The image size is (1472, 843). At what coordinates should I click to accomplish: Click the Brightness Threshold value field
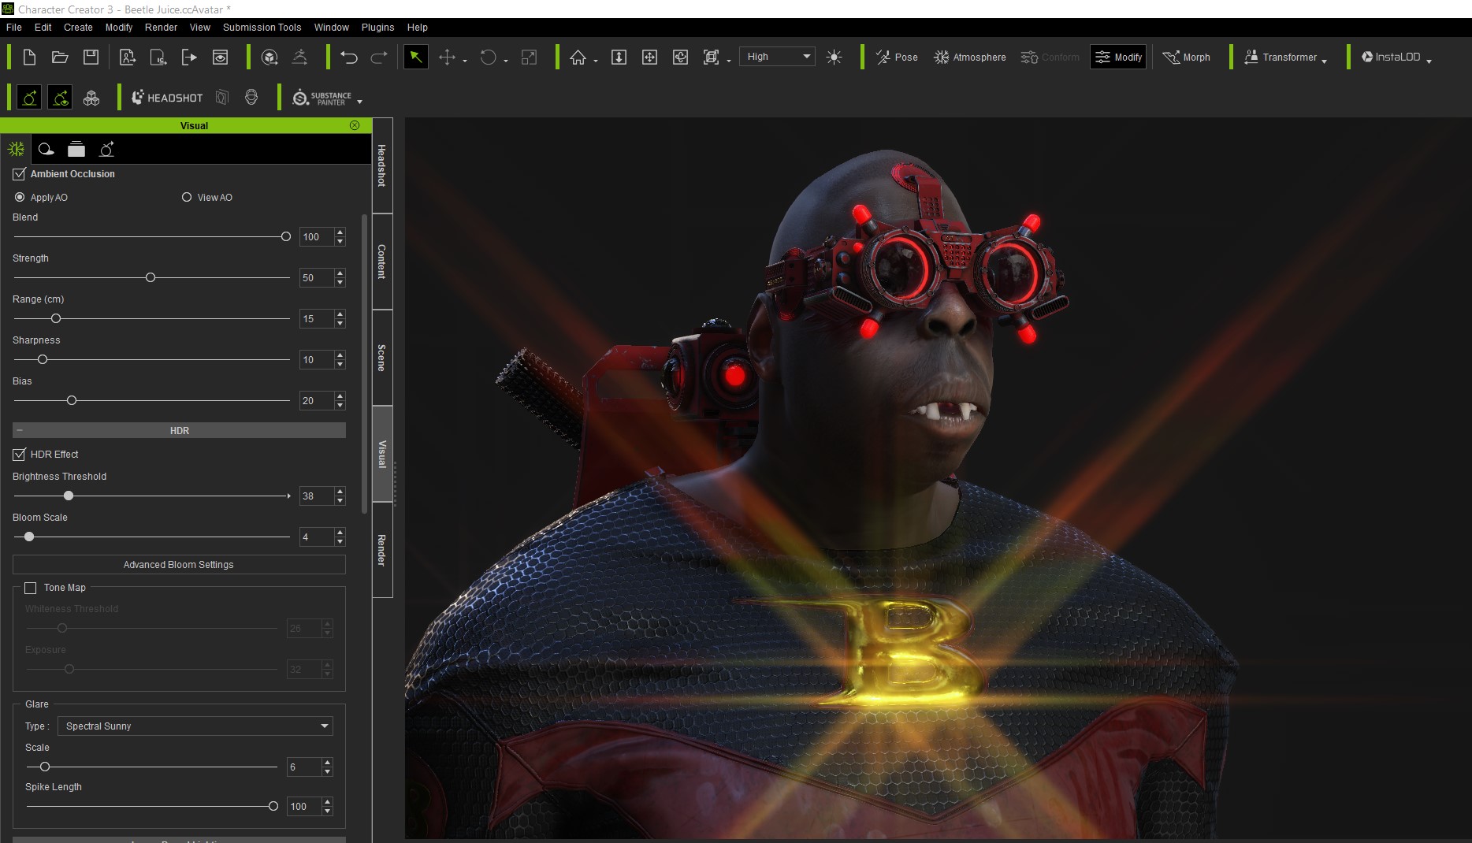tap(317, 496)
